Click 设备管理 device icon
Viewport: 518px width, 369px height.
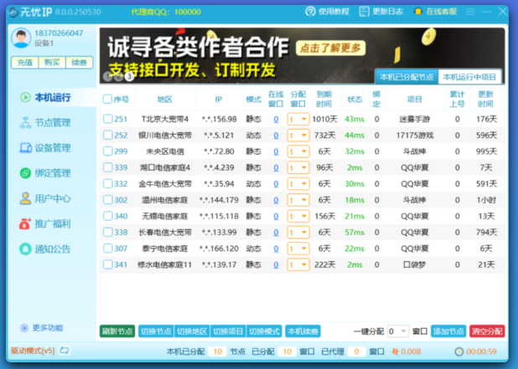[25, 148]
